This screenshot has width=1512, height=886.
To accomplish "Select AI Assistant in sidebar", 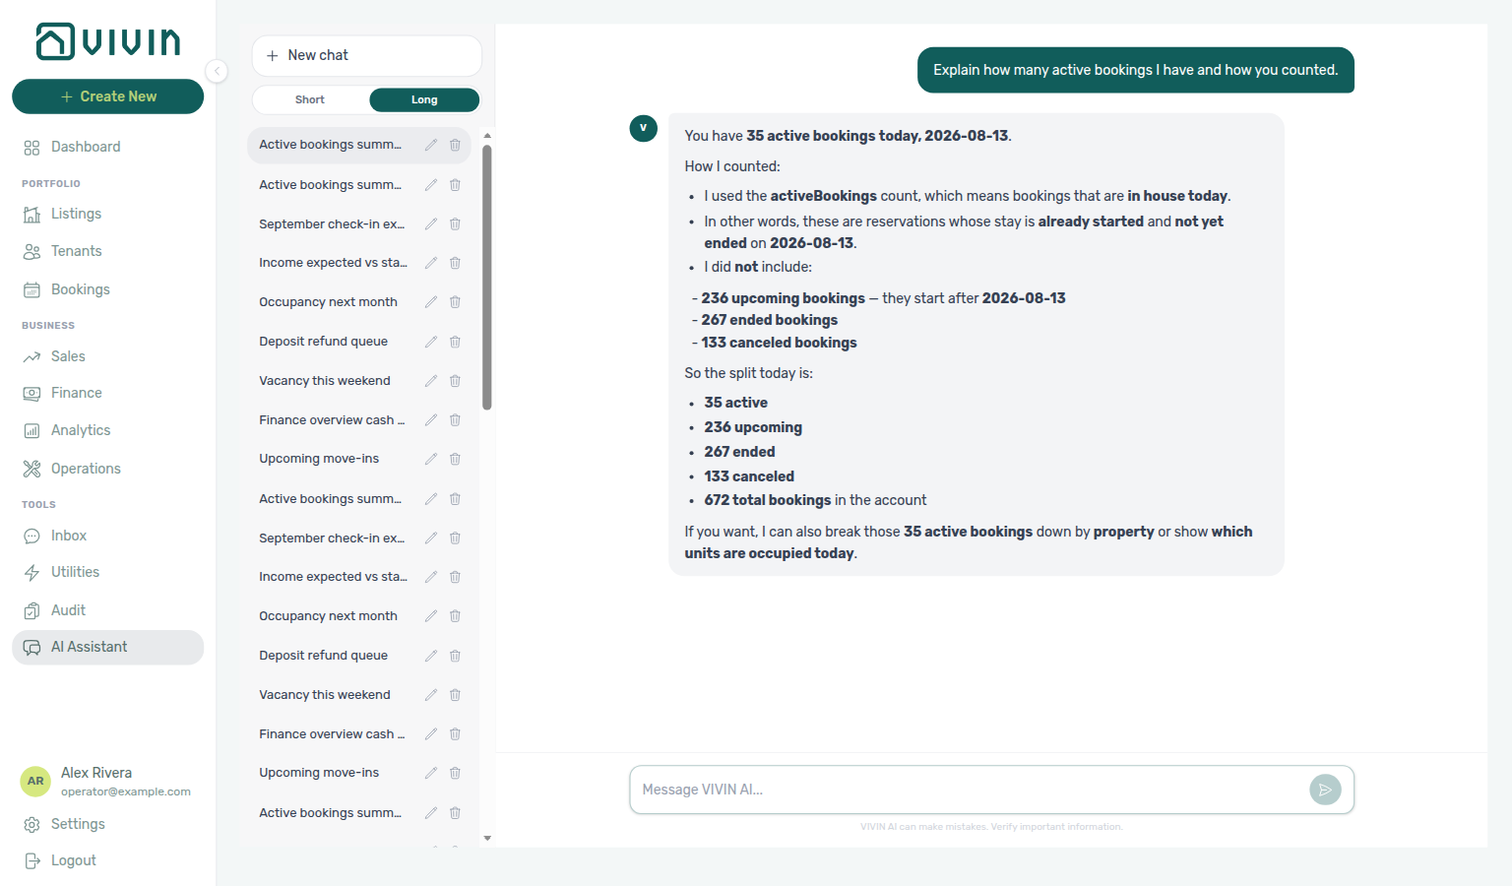I will [x=108, y=647].
